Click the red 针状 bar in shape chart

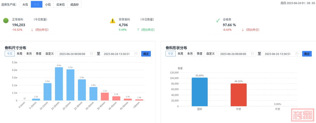click(238, 95)
